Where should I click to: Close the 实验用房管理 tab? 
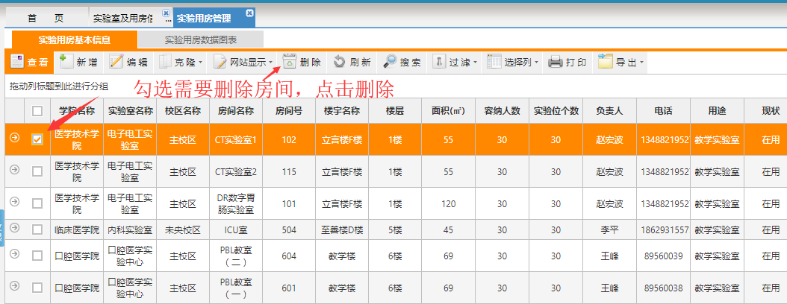coord(249,13)
